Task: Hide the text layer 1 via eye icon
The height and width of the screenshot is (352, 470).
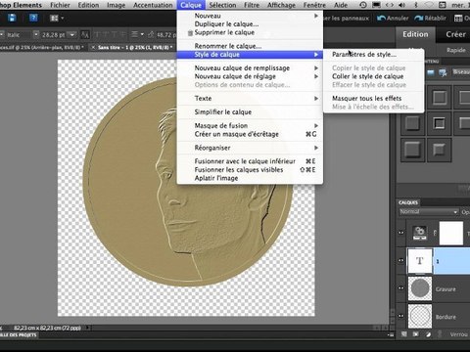Action: (x=401, y=260)
